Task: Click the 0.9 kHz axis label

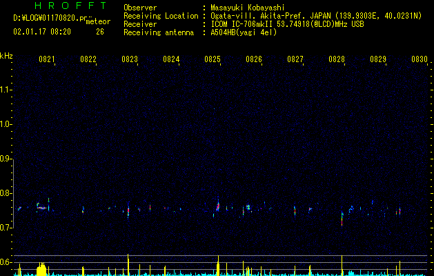Action: click(6, 159)
